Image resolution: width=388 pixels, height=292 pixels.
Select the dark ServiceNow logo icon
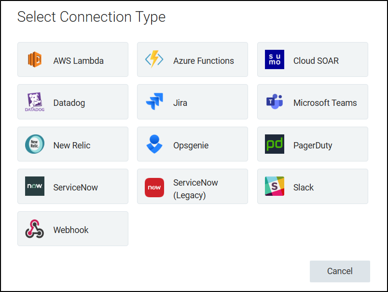point(35,187)
